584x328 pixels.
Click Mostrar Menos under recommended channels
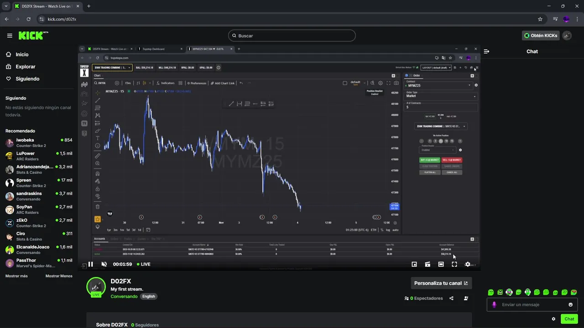59,276
